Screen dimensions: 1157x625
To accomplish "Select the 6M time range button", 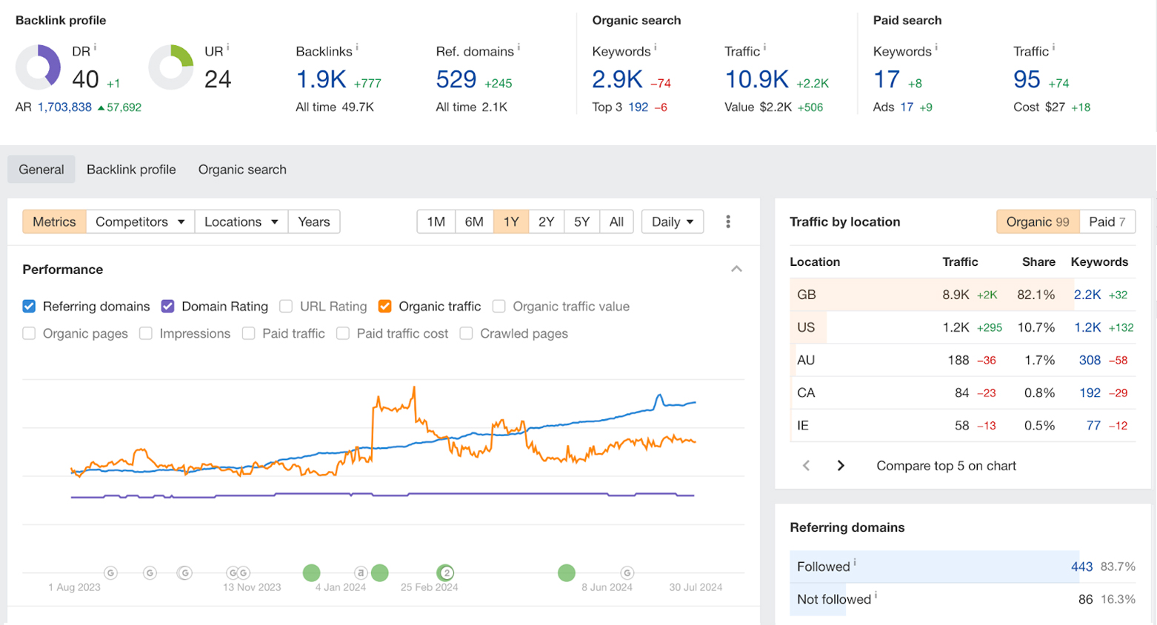I will (474, 221).
